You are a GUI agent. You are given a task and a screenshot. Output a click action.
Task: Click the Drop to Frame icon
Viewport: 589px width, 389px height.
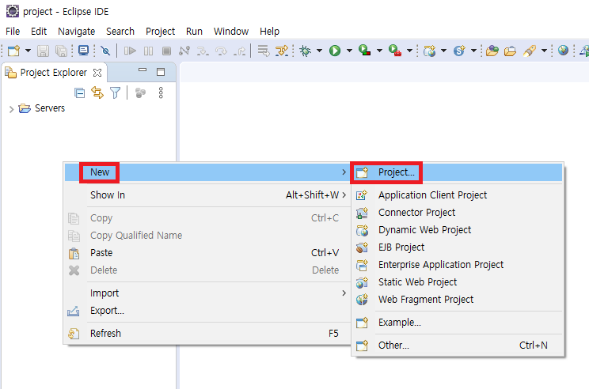coord(264,51)
